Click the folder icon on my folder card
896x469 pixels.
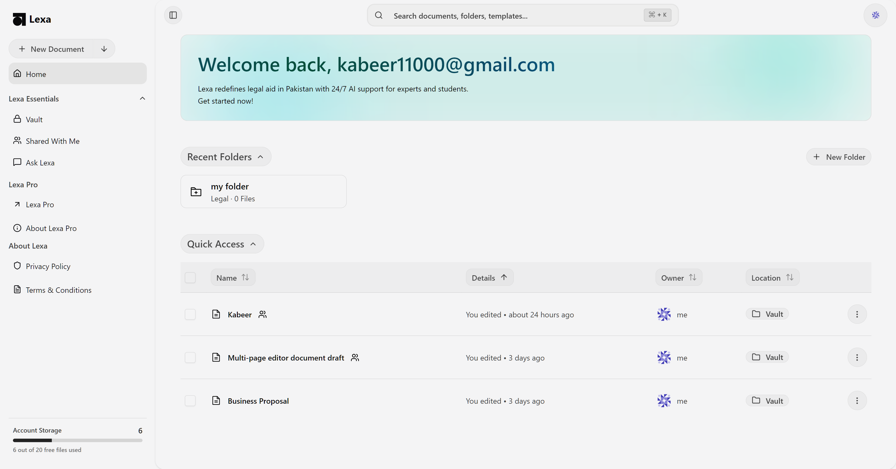[196, 191]
